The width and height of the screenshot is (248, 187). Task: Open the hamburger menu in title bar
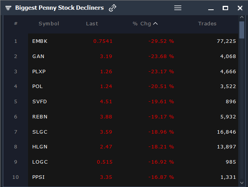click(x=178, y=8)
